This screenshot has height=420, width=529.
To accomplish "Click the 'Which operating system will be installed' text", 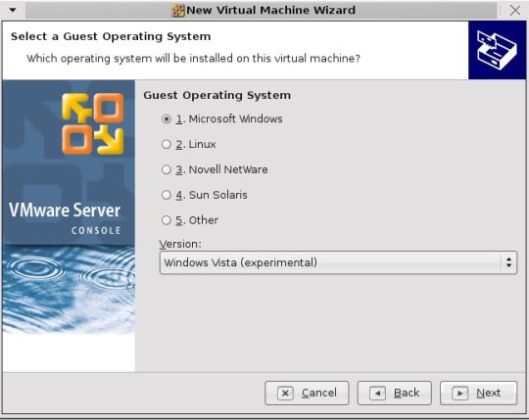I will [x=193, y=59].
